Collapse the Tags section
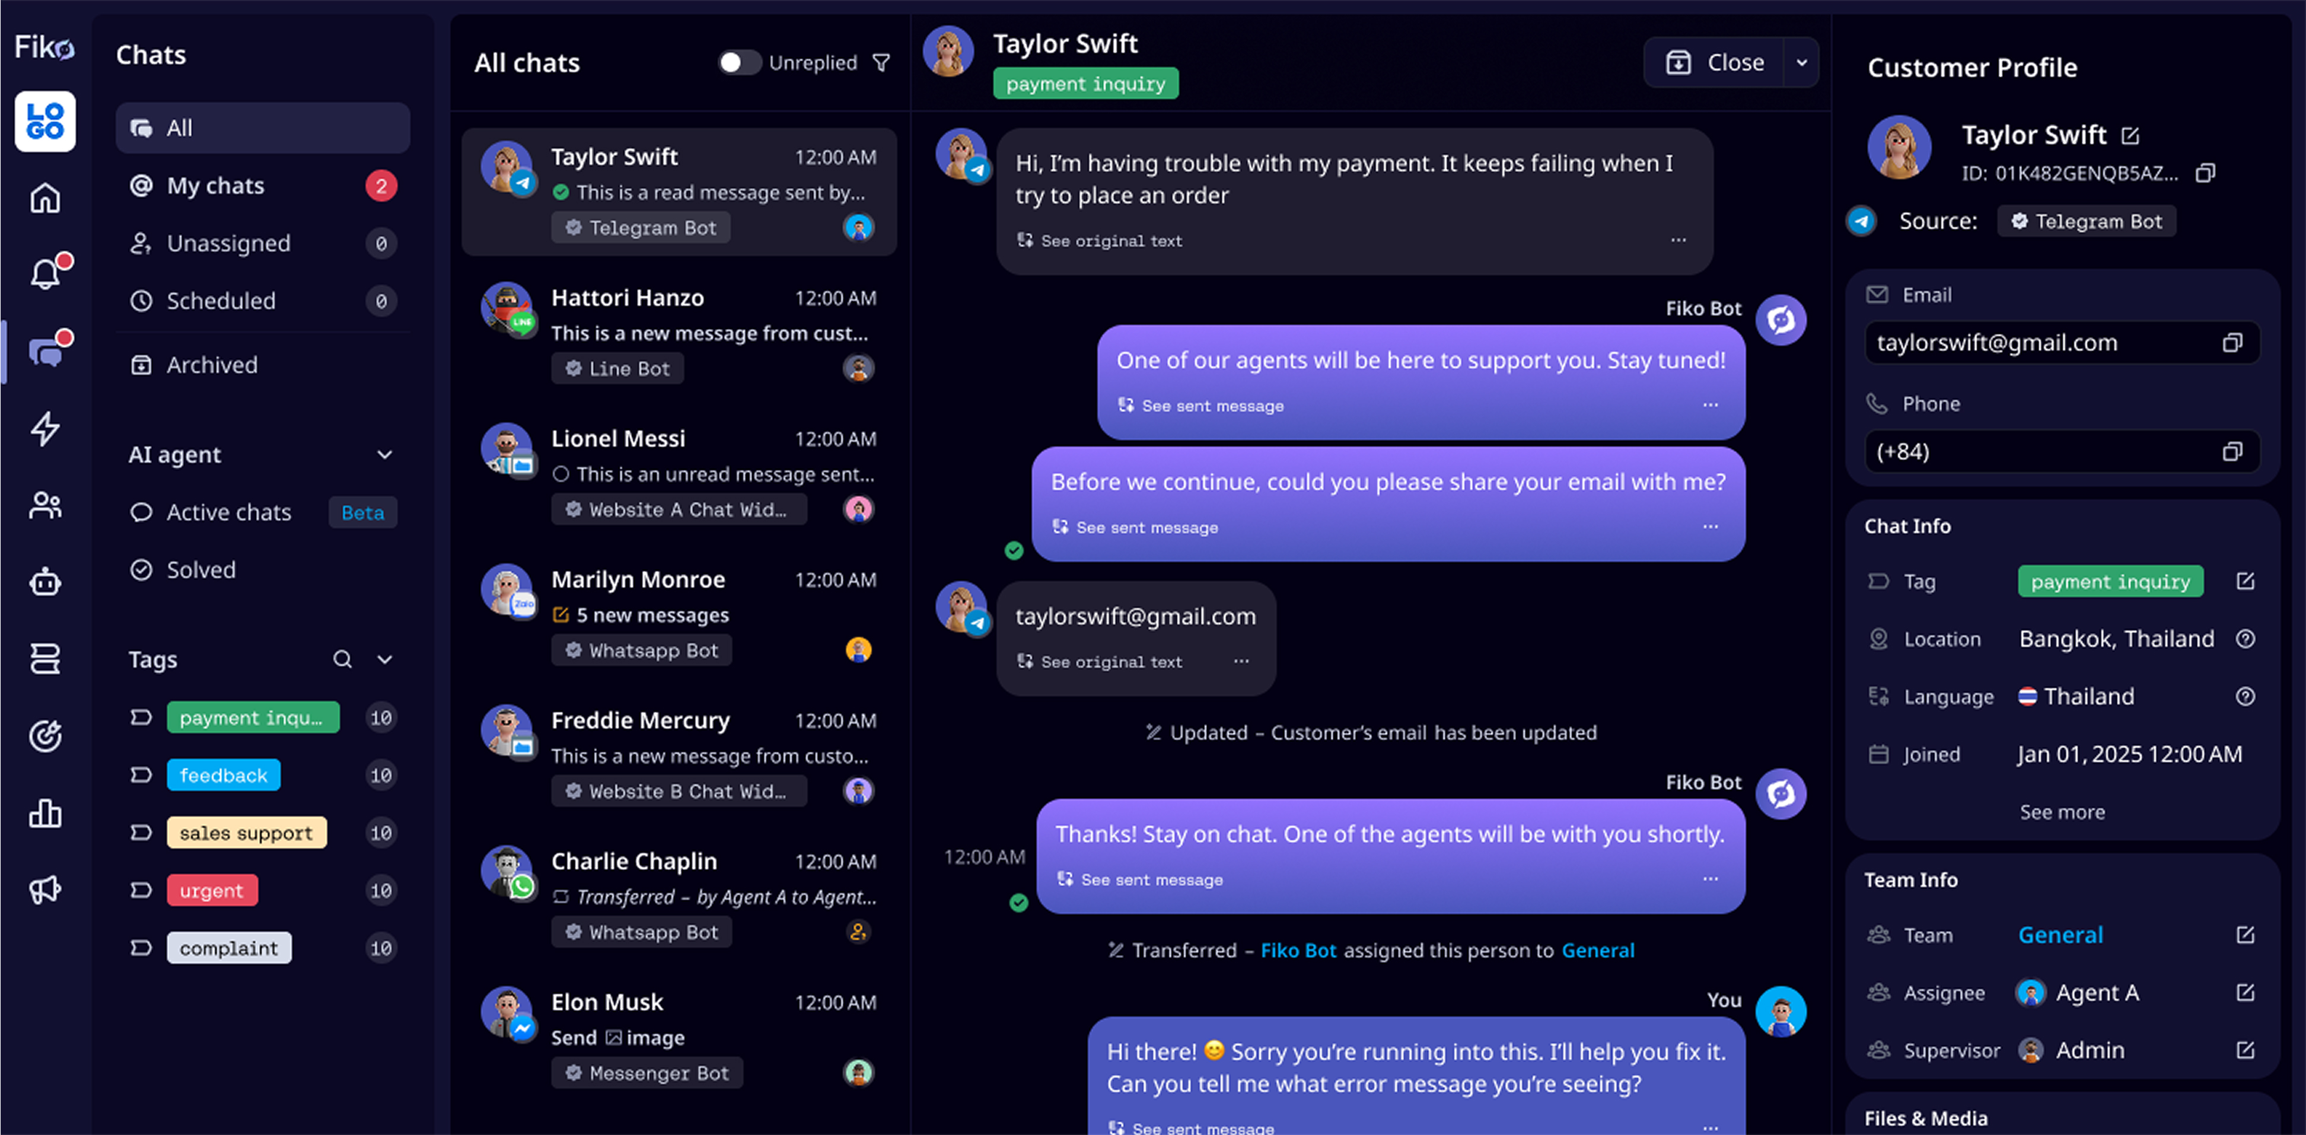 [385, 659]
